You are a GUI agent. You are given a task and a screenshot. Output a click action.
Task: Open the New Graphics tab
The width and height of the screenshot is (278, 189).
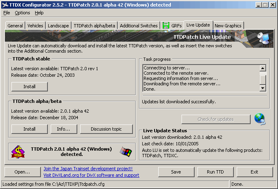pyautogui.click(x=228, y=26)
